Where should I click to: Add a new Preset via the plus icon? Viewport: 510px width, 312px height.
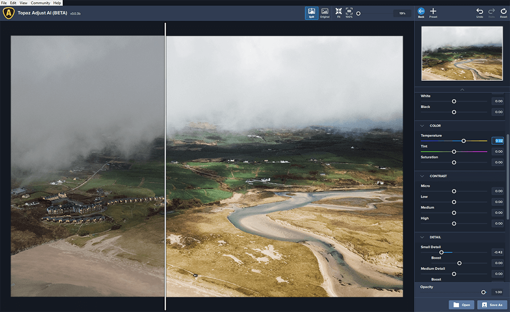[433, 12]
